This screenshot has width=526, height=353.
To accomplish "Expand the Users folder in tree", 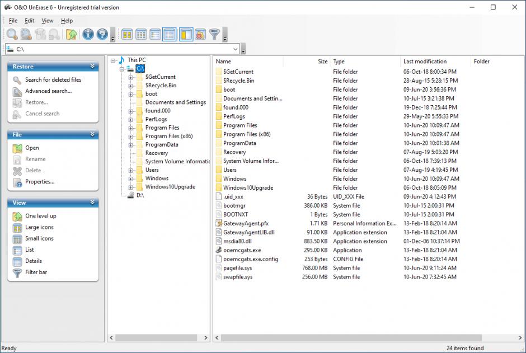I will click(x=130, y=170).
